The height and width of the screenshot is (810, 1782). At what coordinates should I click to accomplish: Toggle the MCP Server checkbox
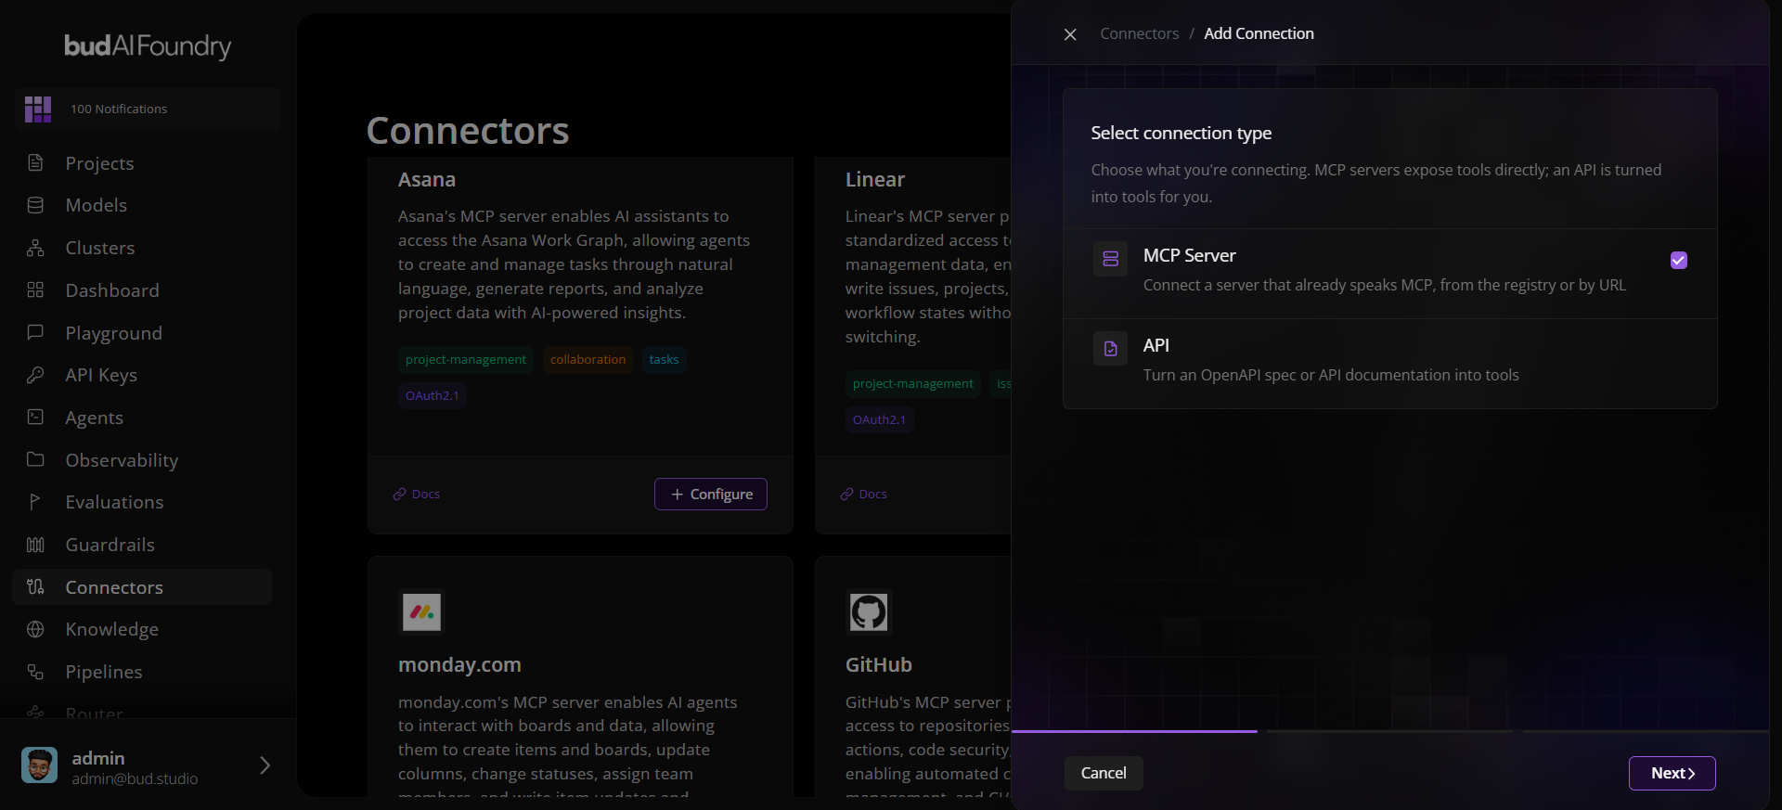click(1679, 261)
